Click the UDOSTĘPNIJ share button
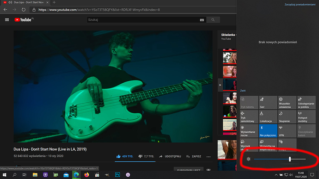Image resolution: width=319 pixels, height=179 pixels. [170, 156]
